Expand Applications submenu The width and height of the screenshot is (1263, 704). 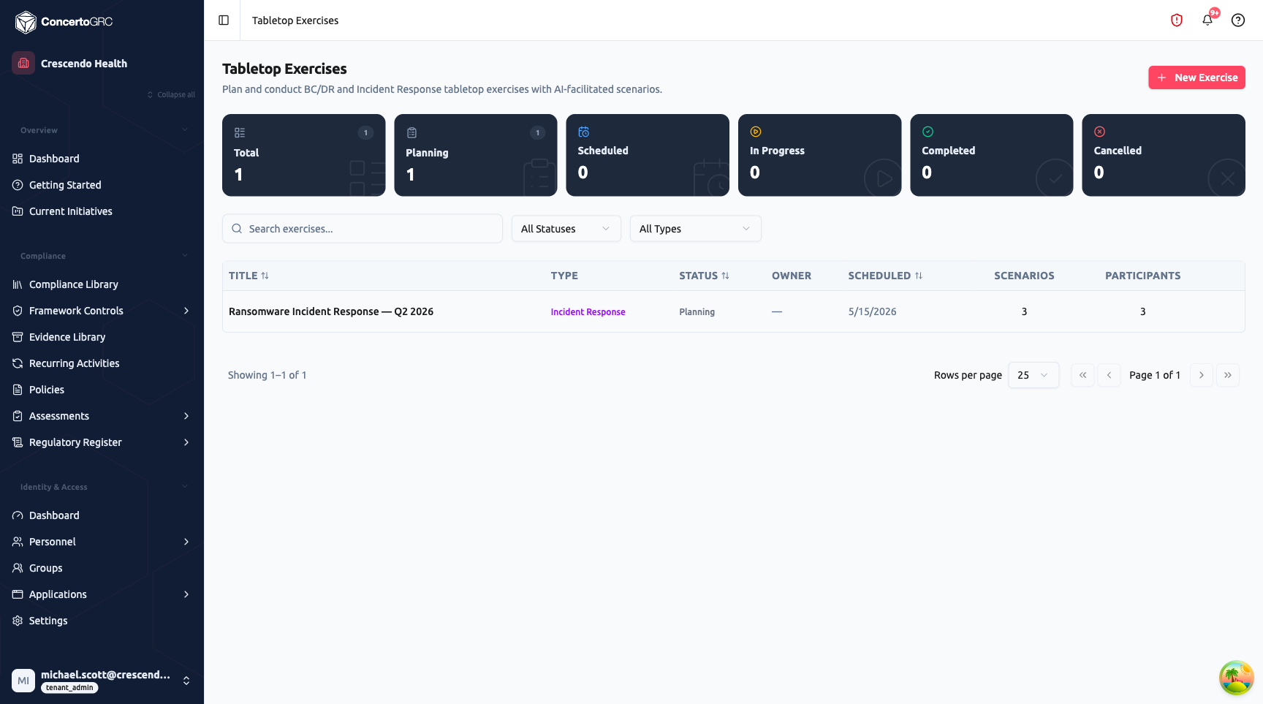pos(186,594)
